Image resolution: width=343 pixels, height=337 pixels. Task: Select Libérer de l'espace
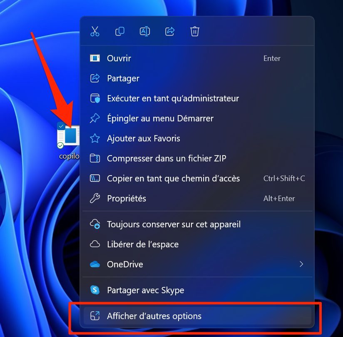197,244
